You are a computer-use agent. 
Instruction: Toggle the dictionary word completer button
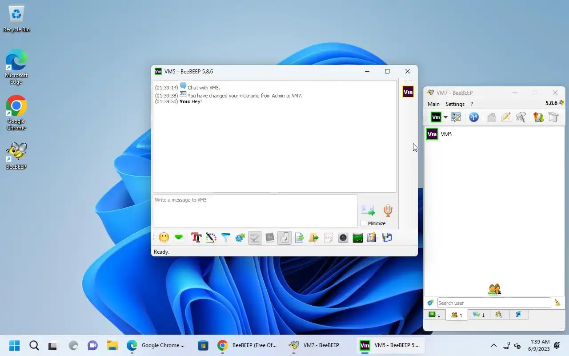(270, 238)
